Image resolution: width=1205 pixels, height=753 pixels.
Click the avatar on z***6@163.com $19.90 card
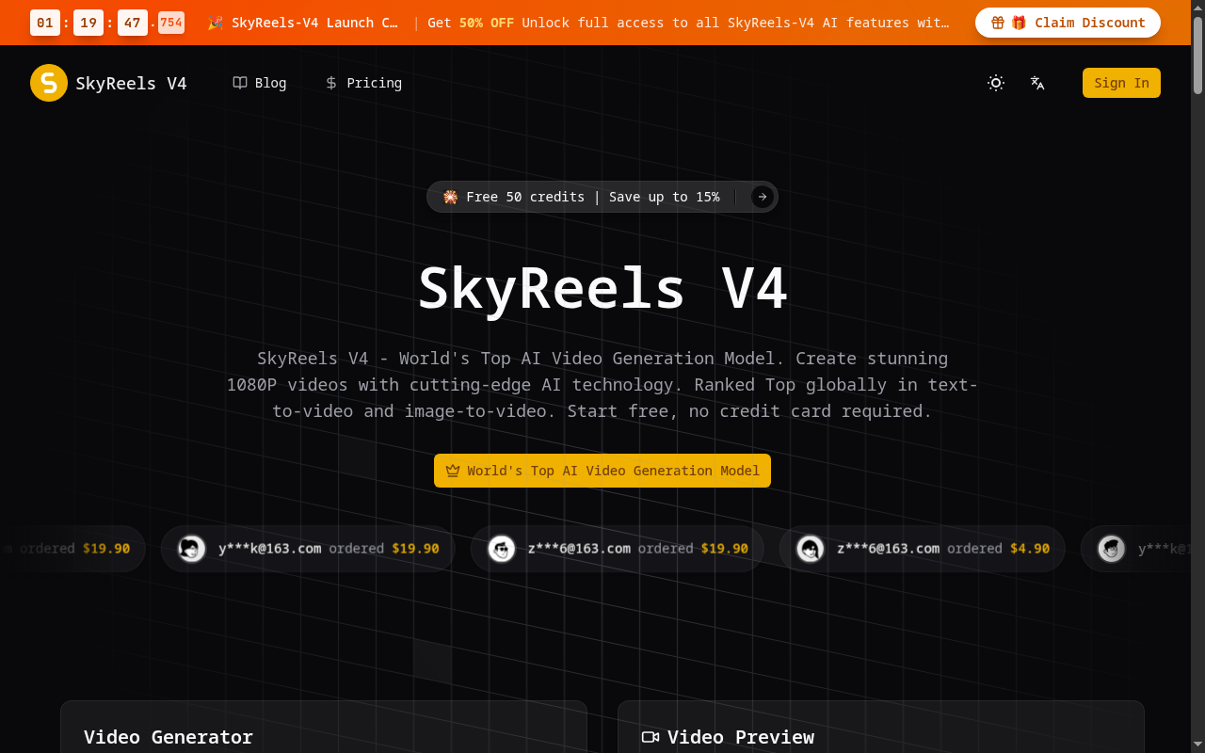click(x=502, y=548)
